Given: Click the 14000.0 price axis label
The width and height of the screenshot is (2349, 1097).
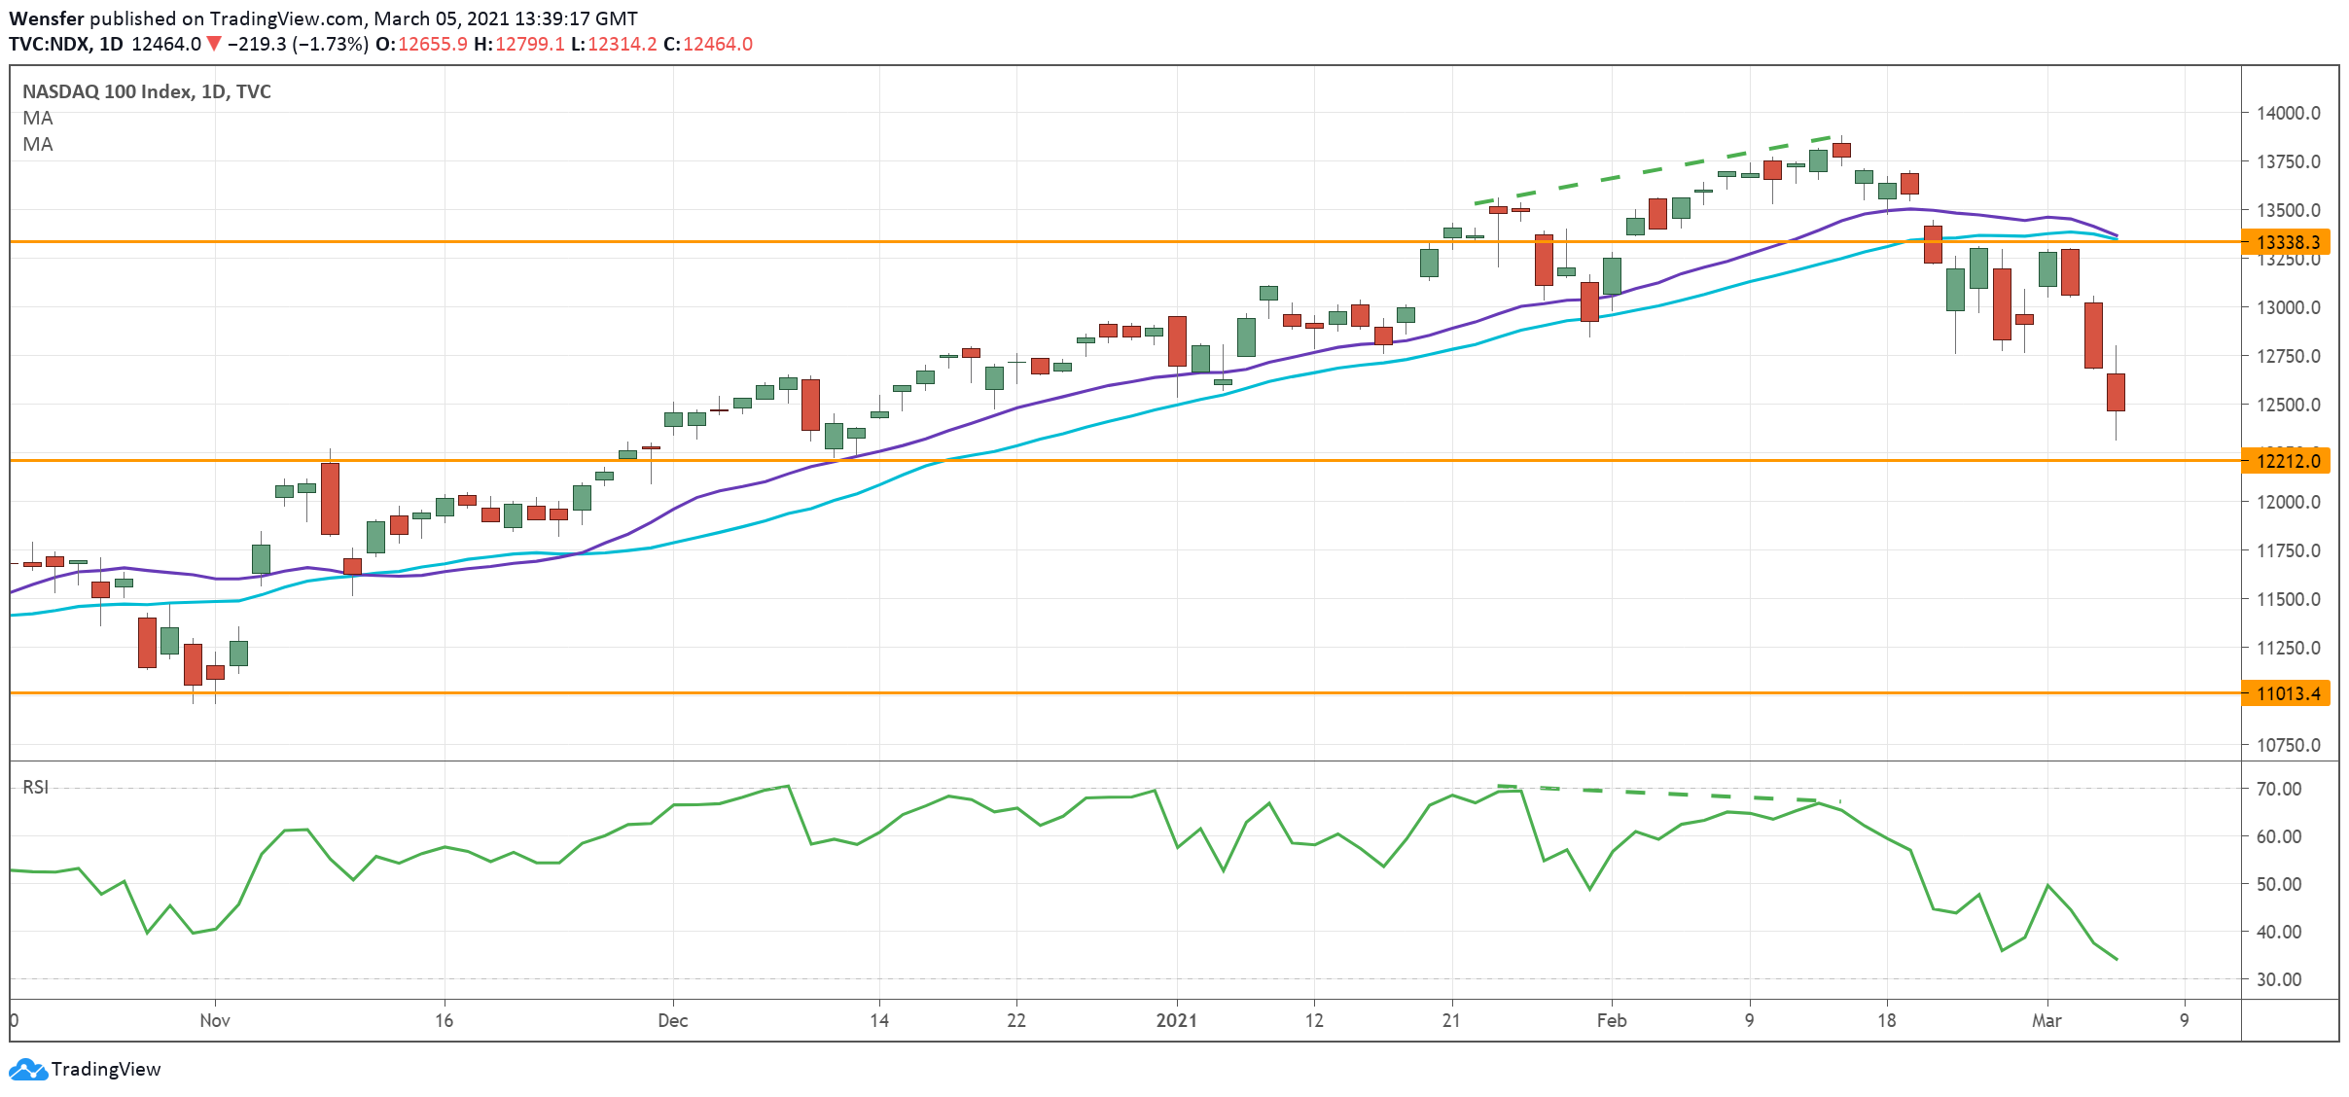Looking at the screenshot, I should pos(2287,113).
